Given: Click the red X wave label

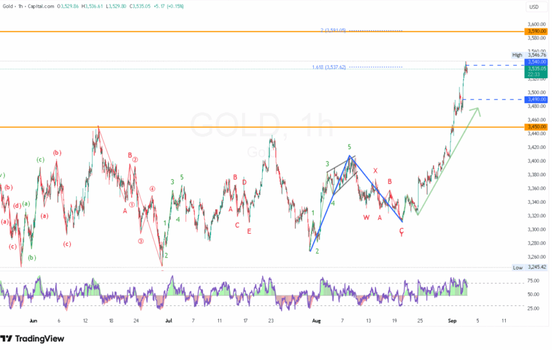Looking at the screenshot, I should click(x=376, y=171).
